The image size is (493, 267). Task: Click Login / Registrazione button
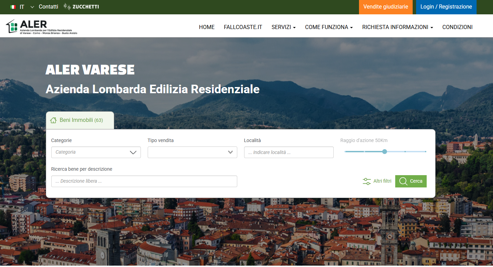pyautogui.click(x=446, y=7)
